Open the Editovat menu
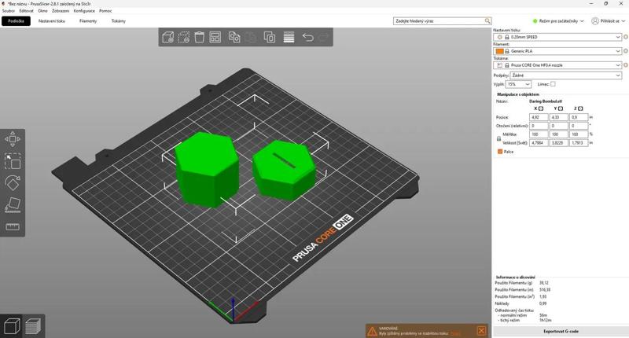 click(x=27, y=11)
